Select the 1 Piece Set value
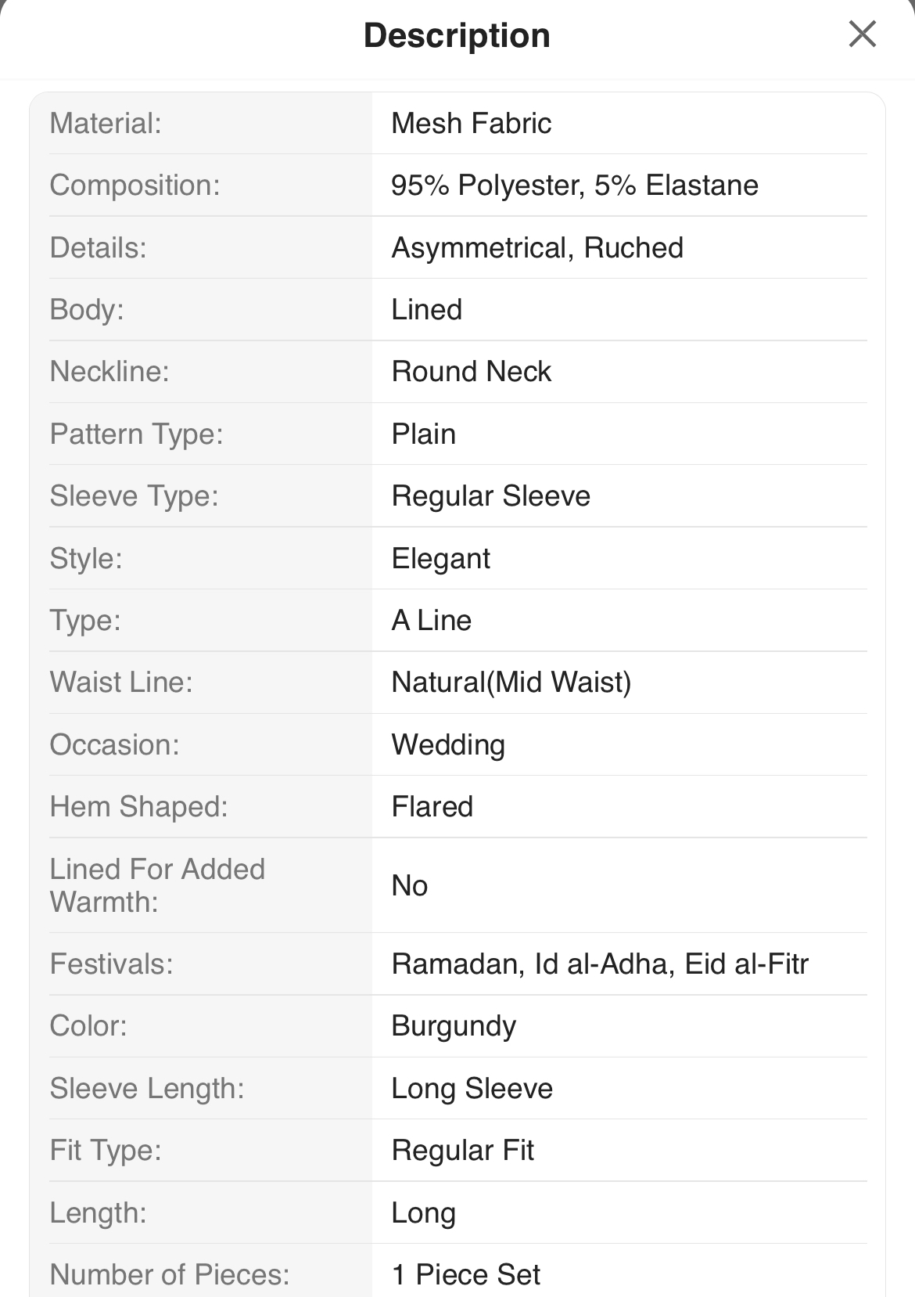 click(465, 1274)
